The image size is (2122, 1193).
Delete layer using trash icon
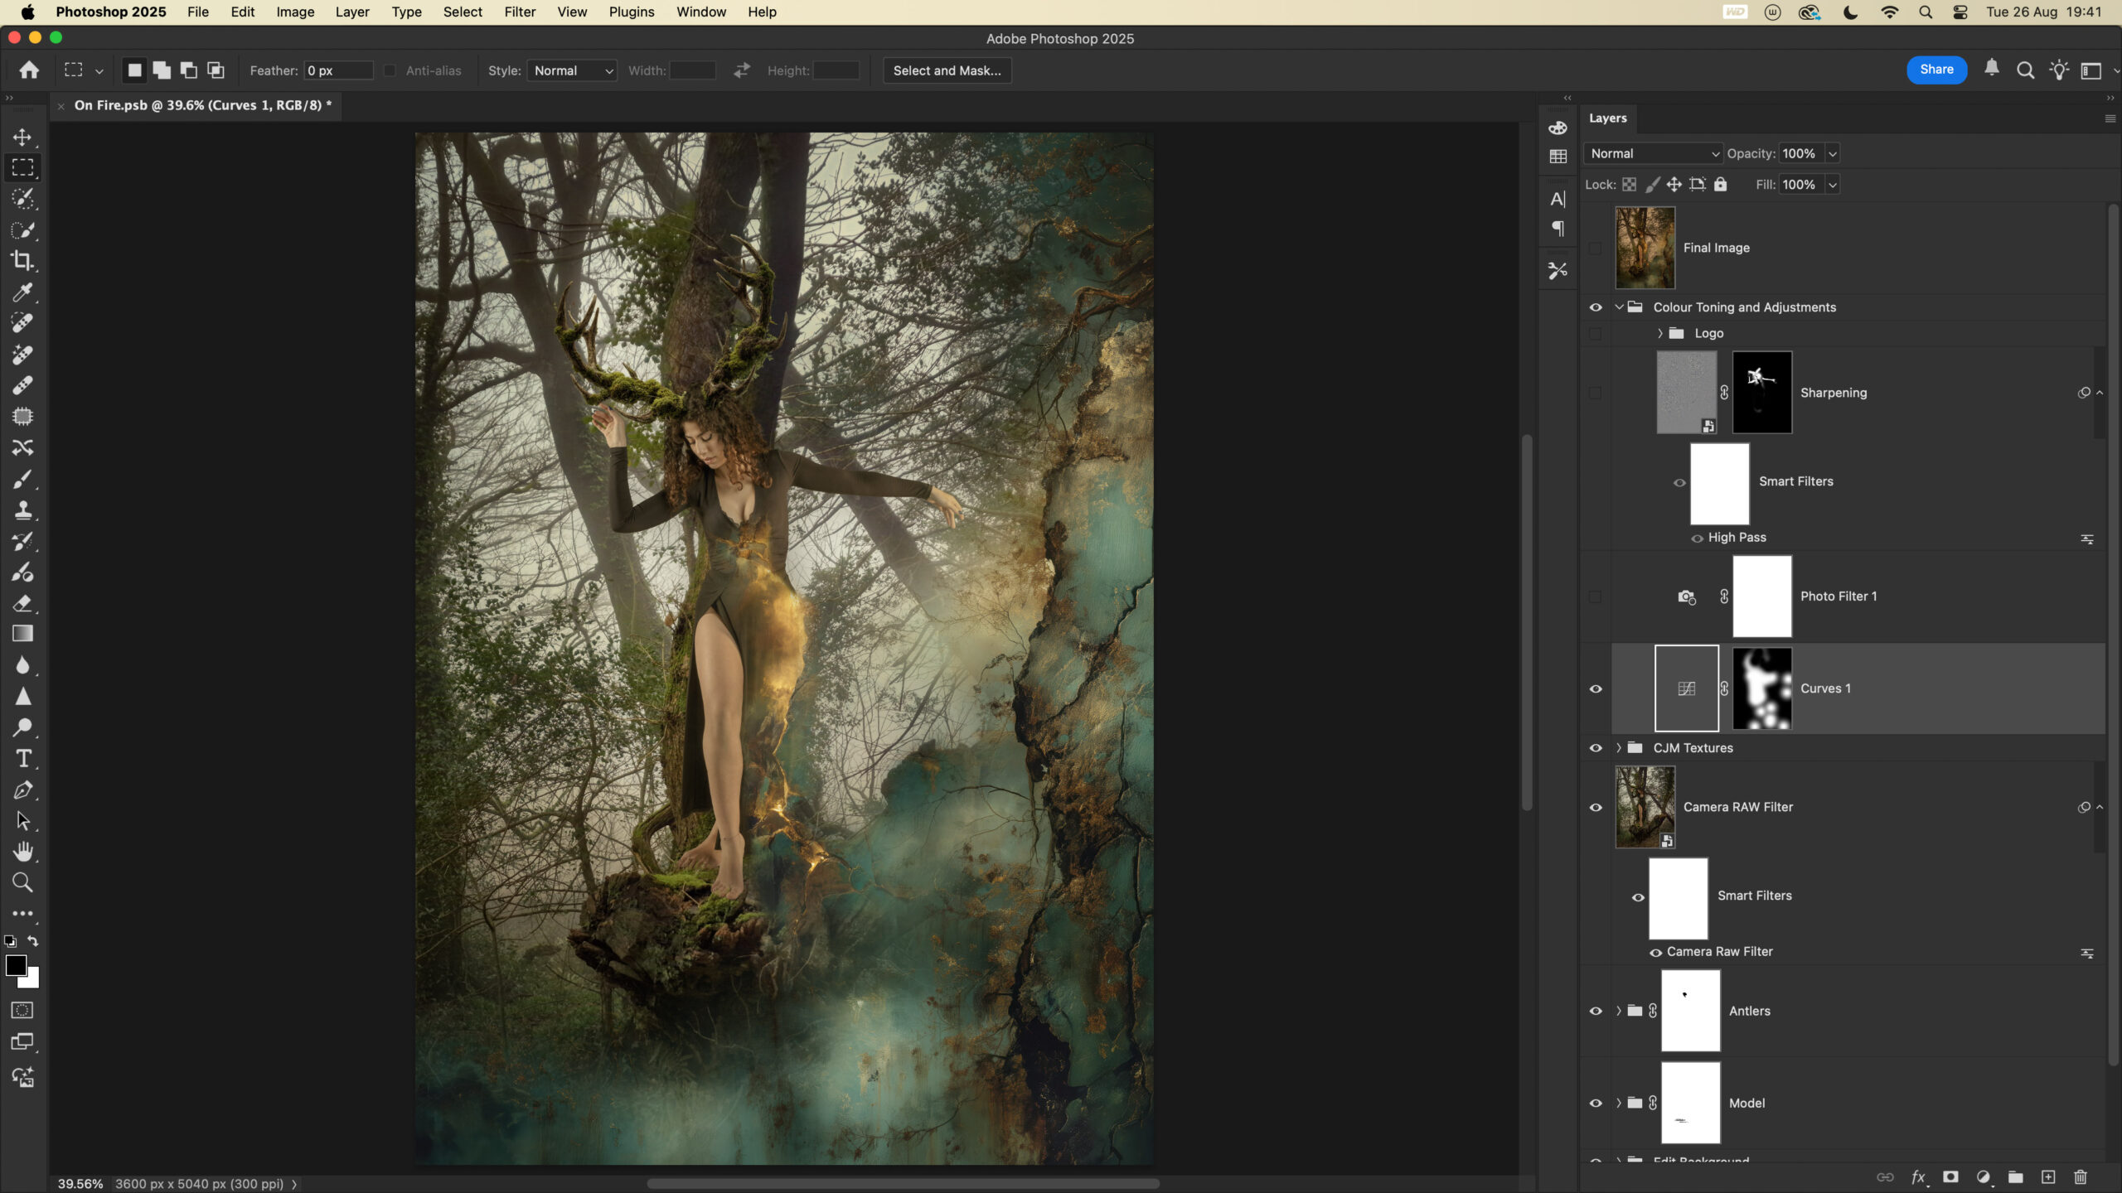click(x=2081, y=1177)
